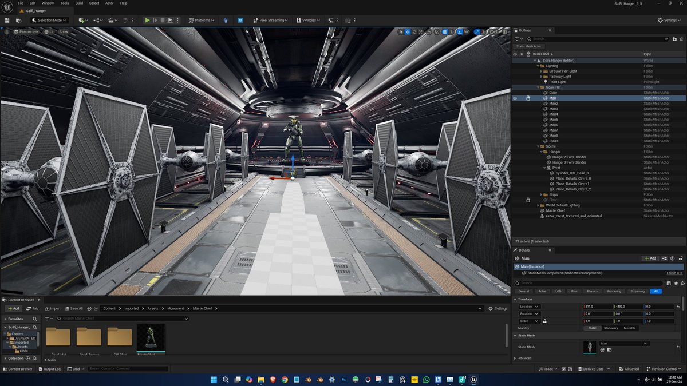687x386 pixels.
Task: Open Revision Control menu
Action: (664, 369)
